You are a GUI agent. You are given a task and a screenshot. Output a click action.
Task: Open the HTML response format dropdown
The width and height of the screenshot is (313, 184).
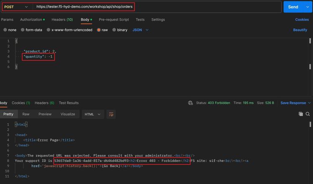[x=93, y=114]
